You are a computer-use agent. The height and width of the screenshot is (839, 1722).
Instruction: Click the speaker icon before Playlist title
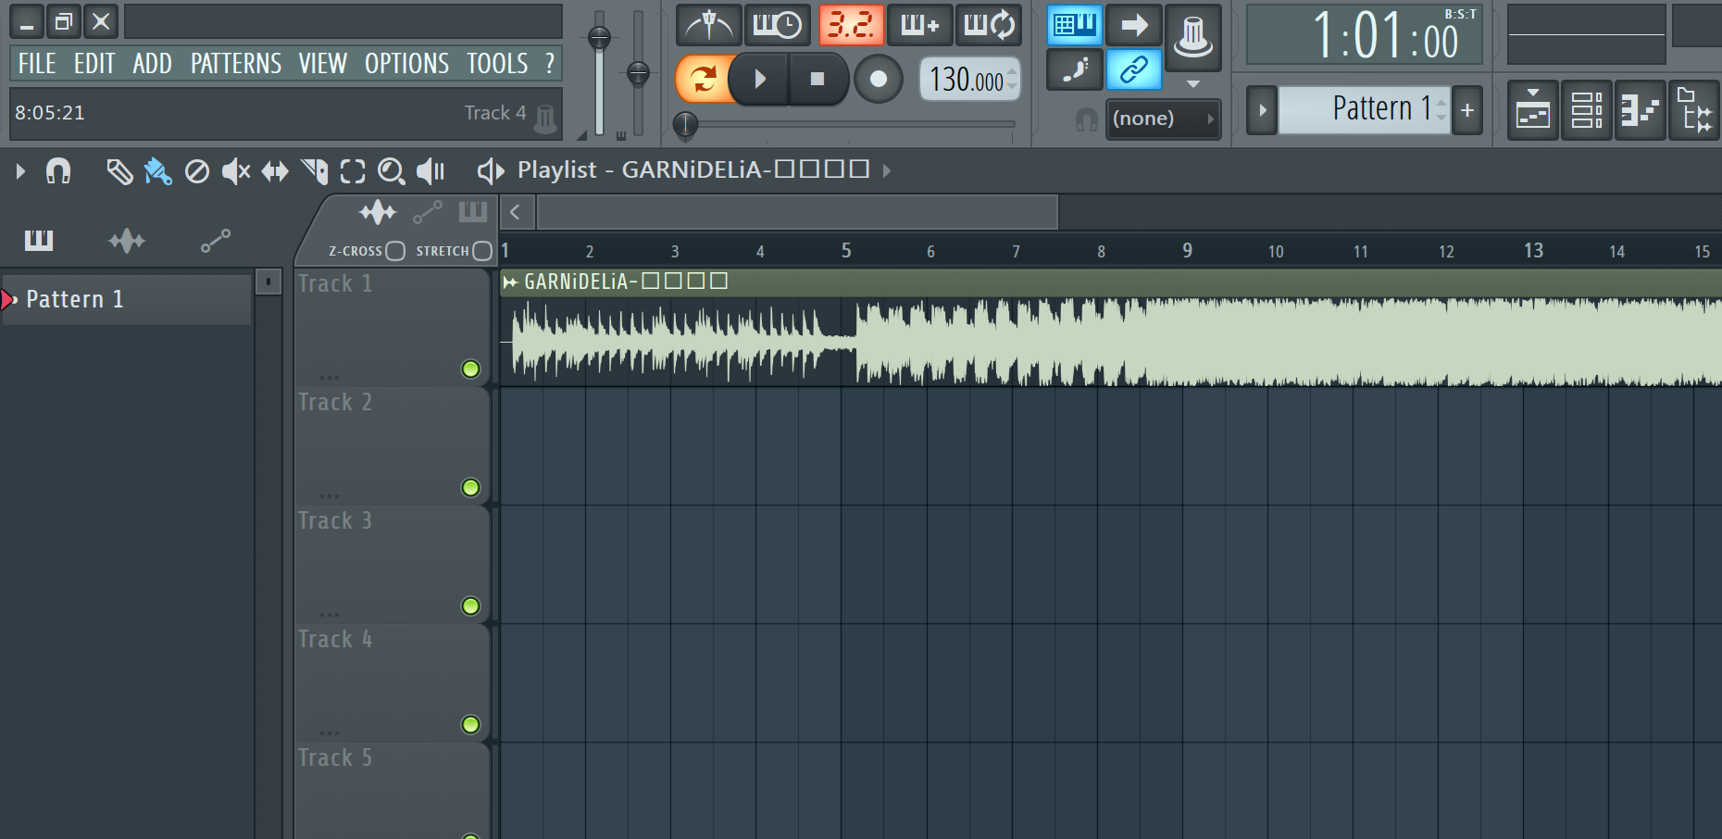coord(491,170)
